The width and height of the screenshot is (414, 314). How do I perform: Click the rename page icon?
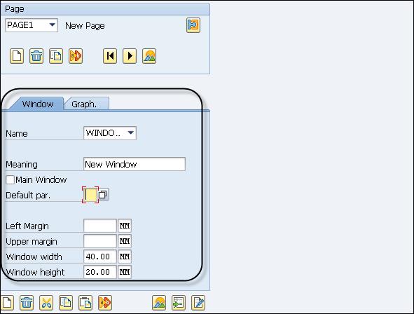tap(76, 56)
